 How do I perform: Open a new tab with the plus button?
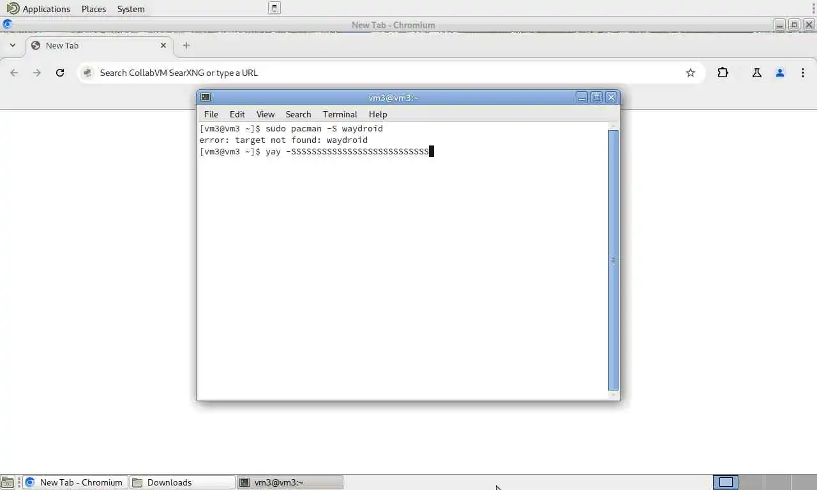pyautogui.click(x=186, y=45)
